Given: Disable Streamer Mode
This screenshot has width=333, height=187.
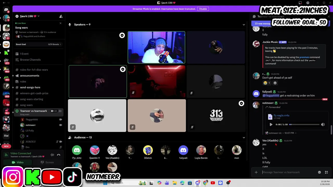Looking at the screenshot, I should tap(203, 9).
